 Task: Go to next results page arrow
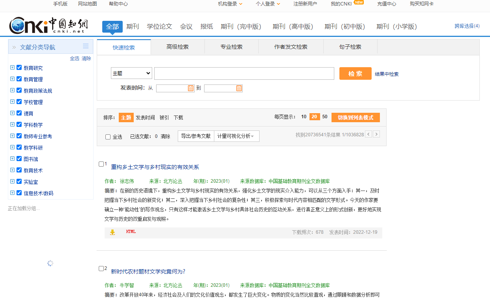pos(376,134)
